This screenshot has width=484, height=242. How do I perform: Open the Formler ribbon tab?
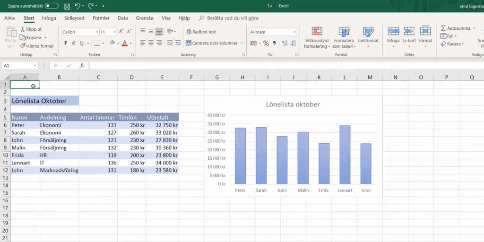[101, 18]
